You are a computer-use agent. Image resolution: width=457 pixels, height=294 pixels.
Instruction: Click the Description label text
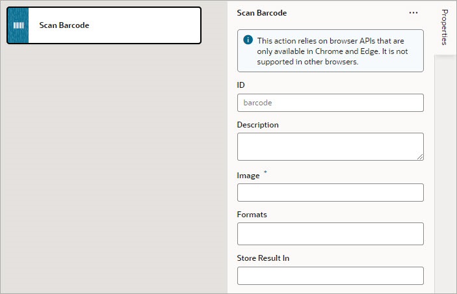tap(257, 125)
